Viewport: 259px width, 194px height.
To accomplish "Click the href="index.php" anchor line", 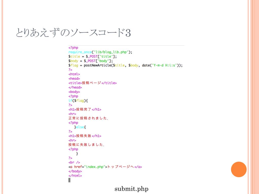I will click(105, 167).
